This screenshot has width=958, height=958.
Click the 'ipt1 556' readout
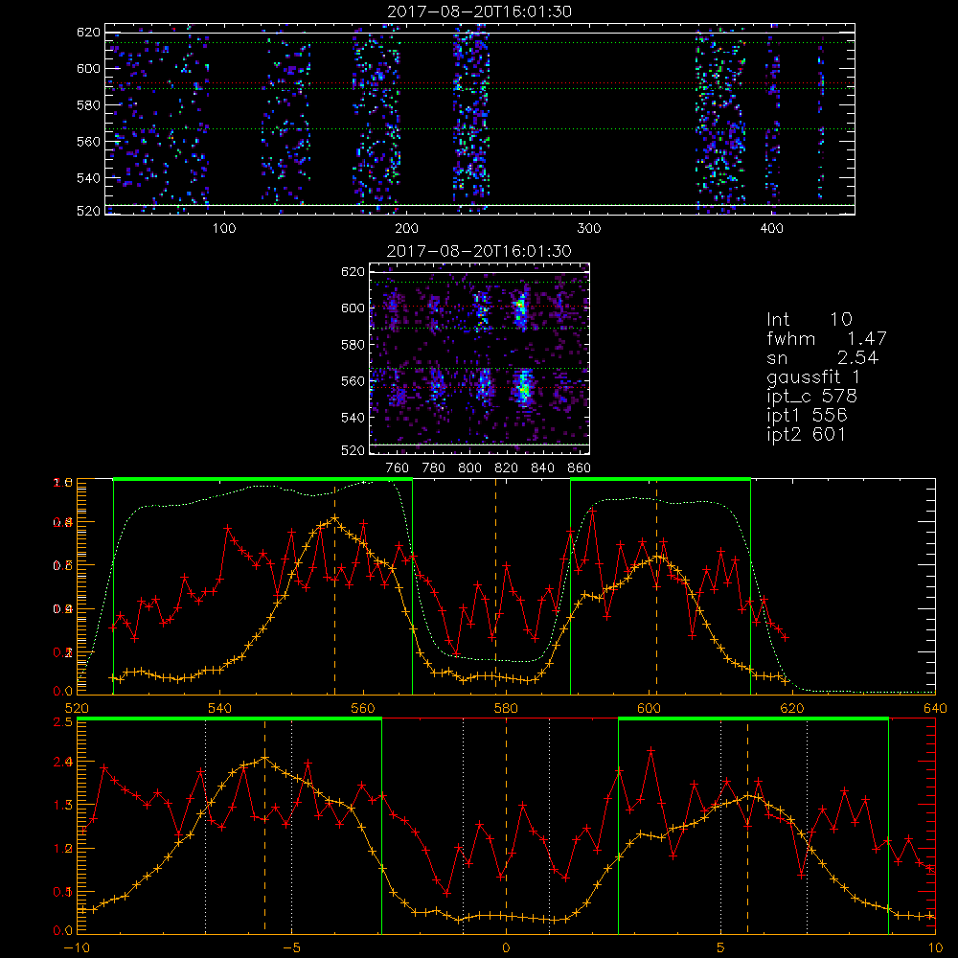(807, 416)
